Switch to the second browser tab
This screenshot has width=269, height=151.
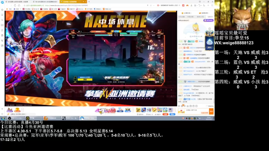coord(45,2)
